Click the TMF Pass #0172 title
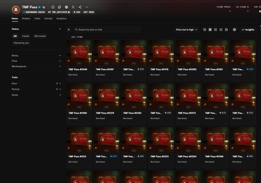The height and width of the screenshot is (183, 261). pyautogui.click(x=187, y=113)
